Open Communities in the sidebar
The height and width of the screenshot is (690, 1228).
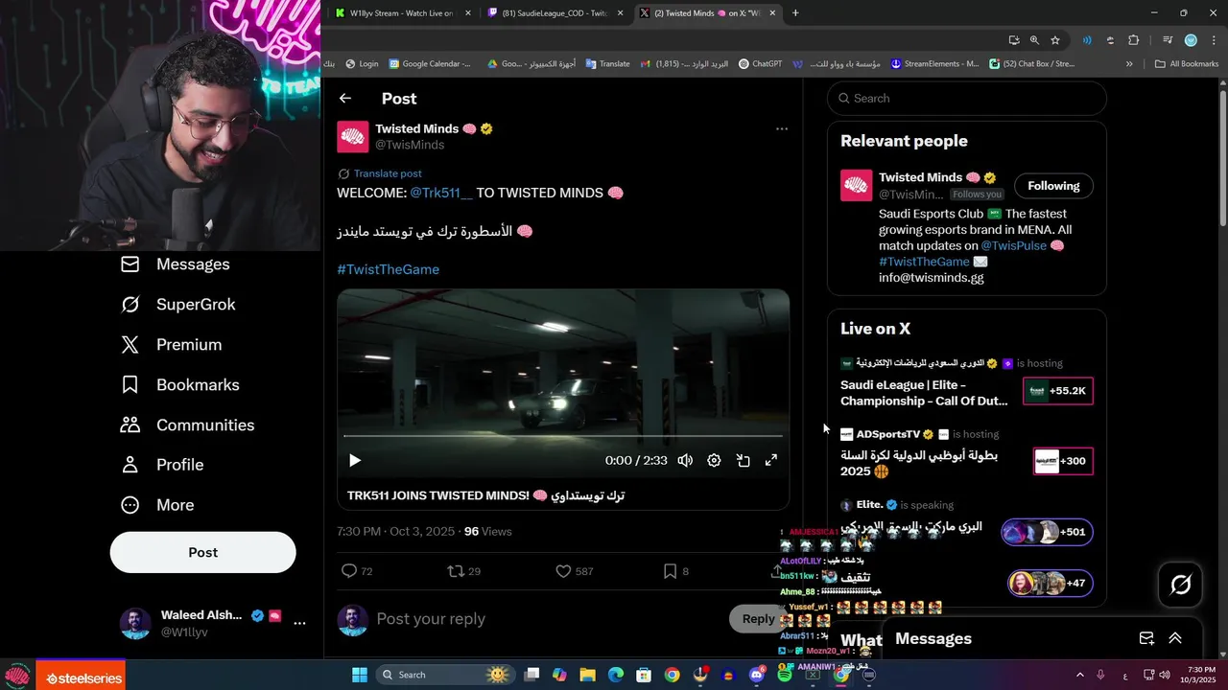point(188,425)
